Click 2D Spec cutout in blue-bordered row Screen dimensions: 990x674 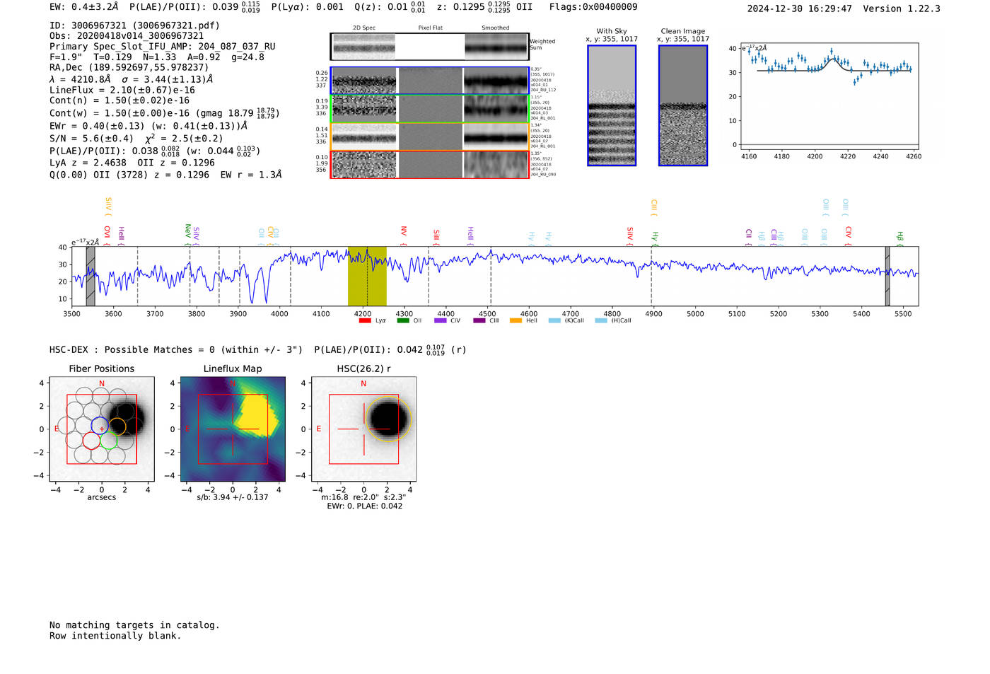pos(364,81)
